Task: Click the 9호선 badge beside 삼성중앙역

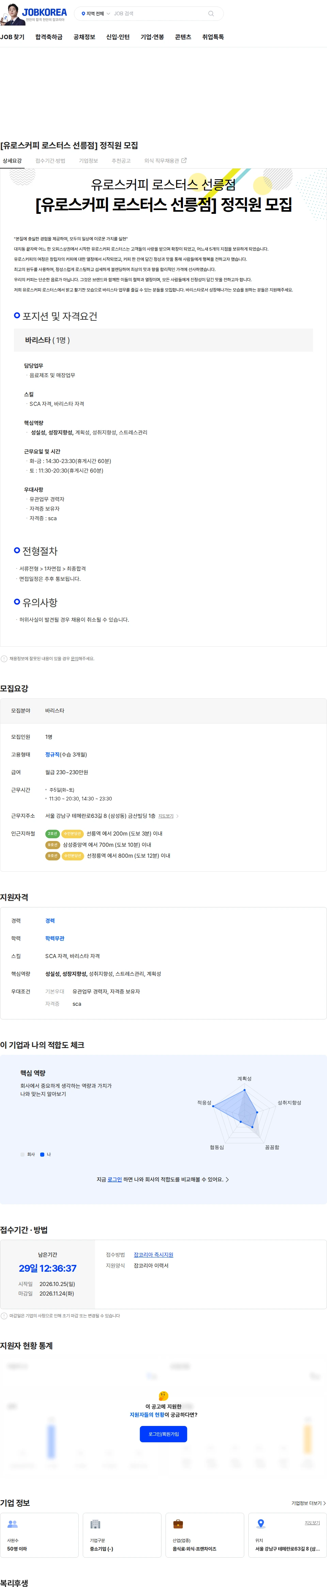Action: point(52,845)
